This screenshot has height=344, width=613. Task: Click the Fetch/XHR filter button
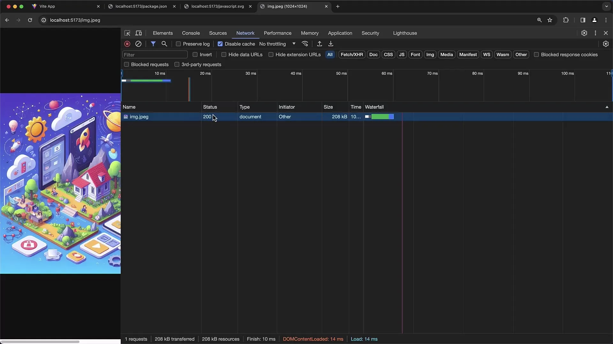[x=352, y=54]
